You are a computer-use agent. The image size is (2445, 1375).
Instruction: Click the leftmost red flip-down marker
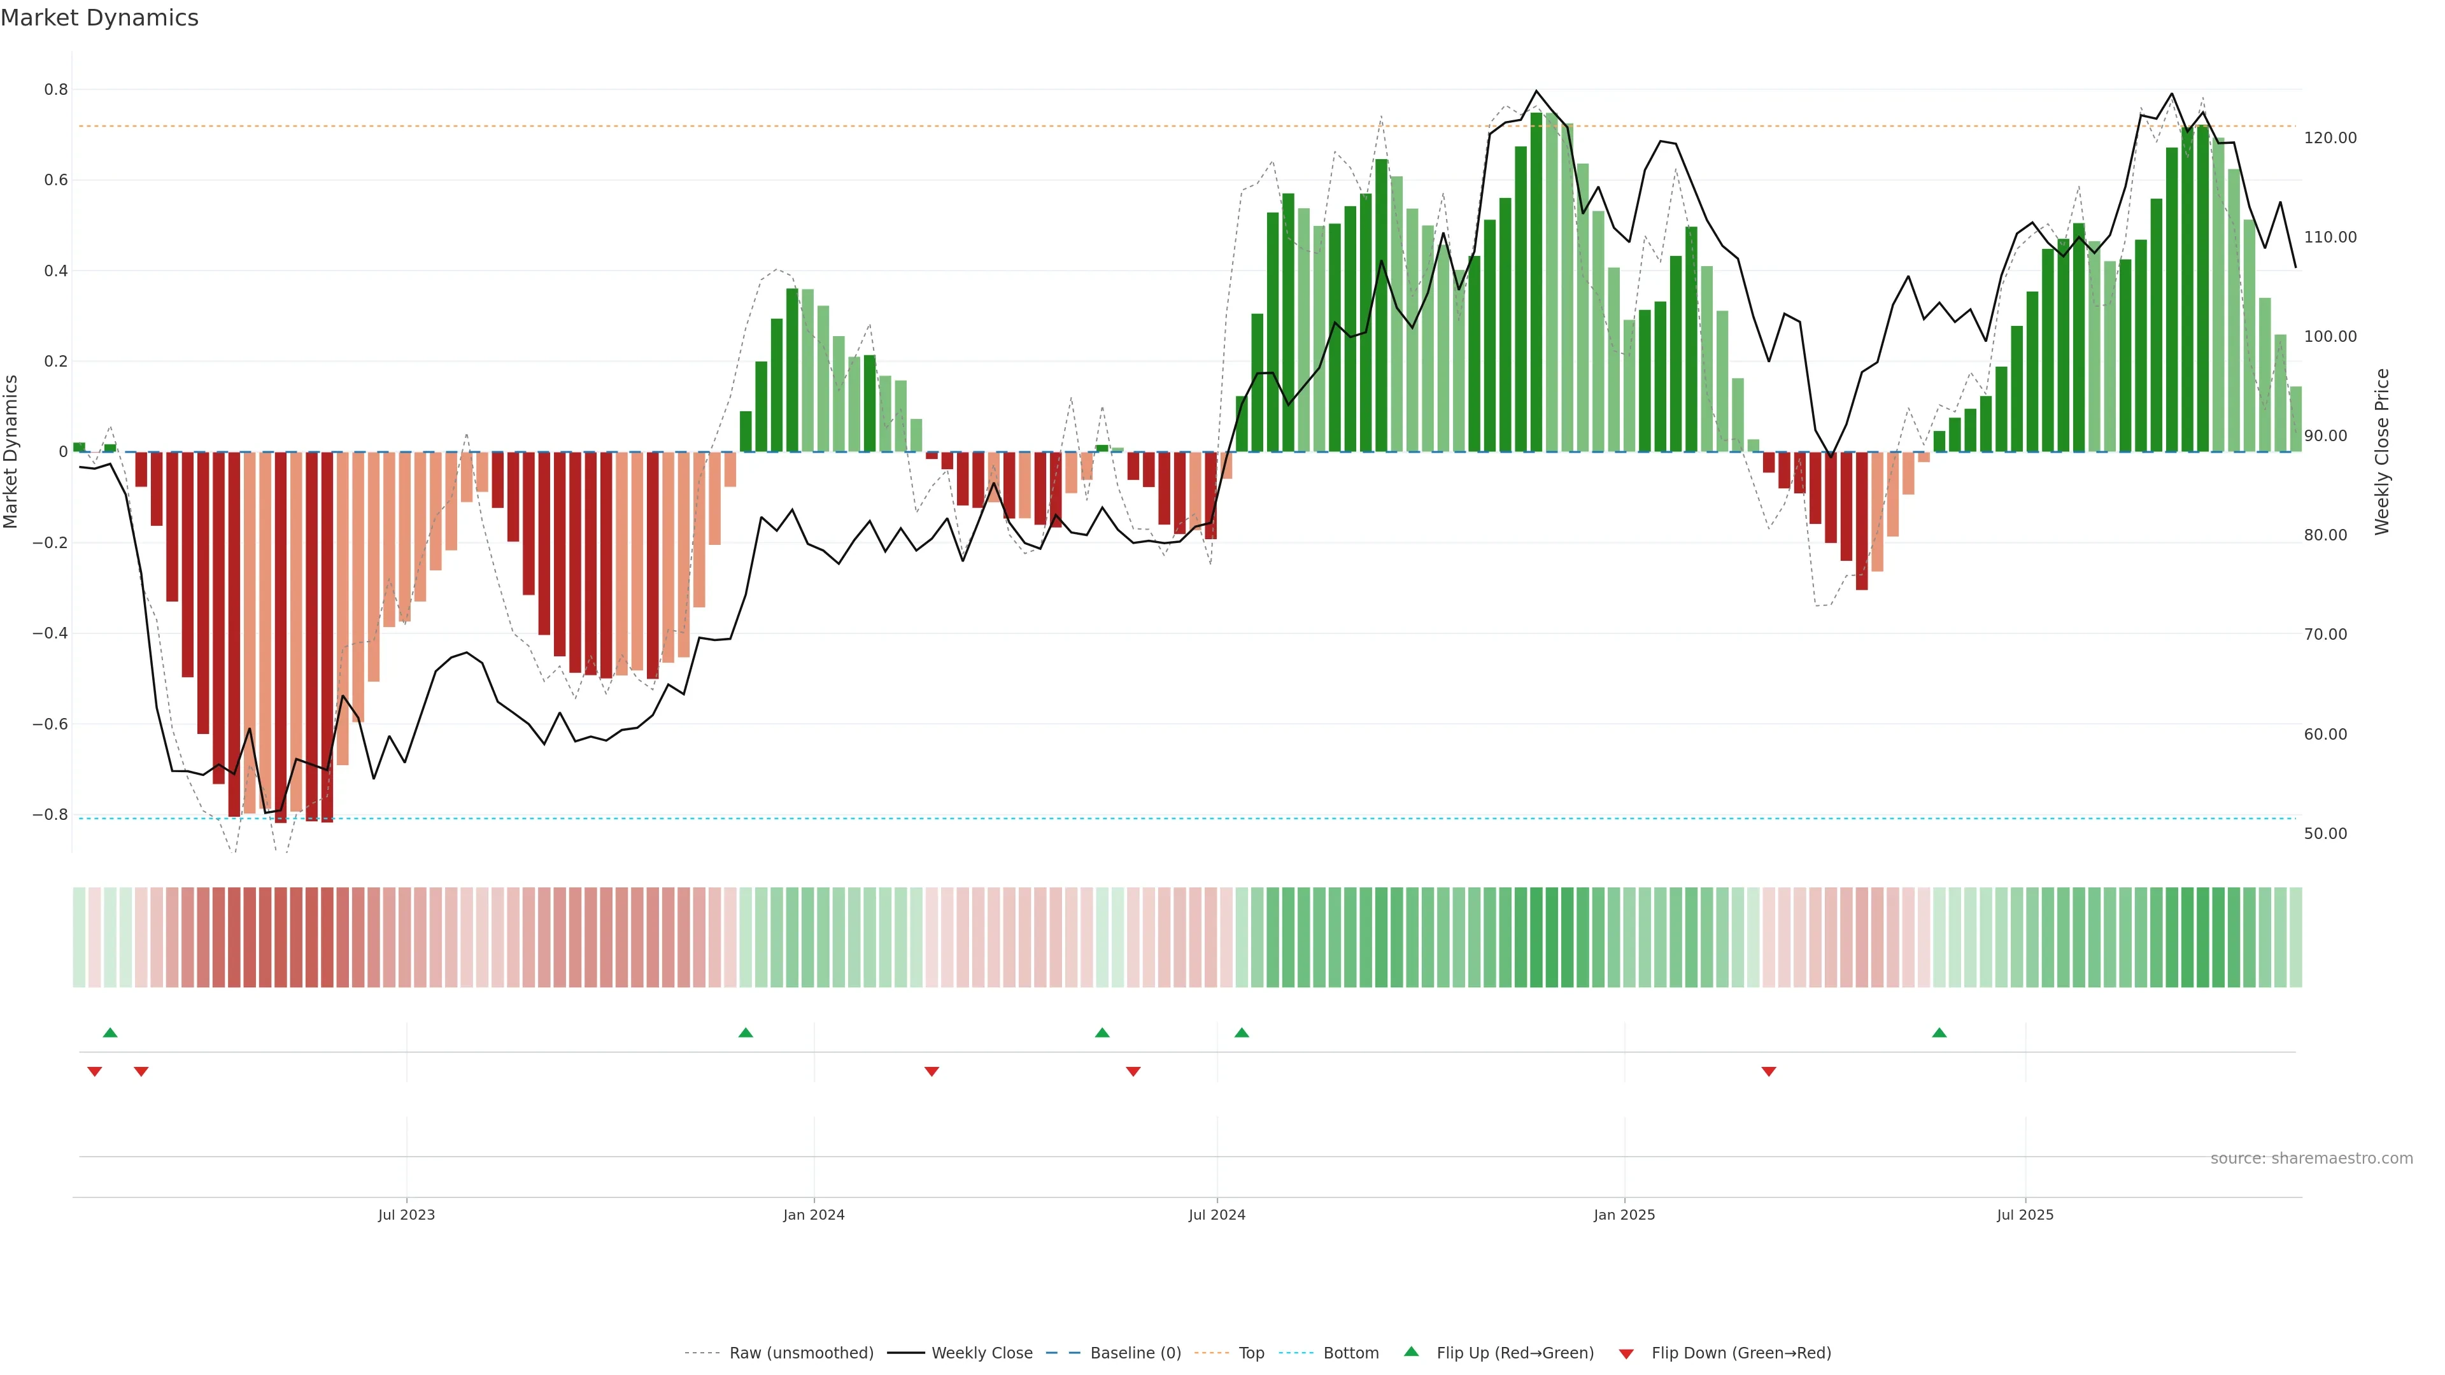[95, 1071]
